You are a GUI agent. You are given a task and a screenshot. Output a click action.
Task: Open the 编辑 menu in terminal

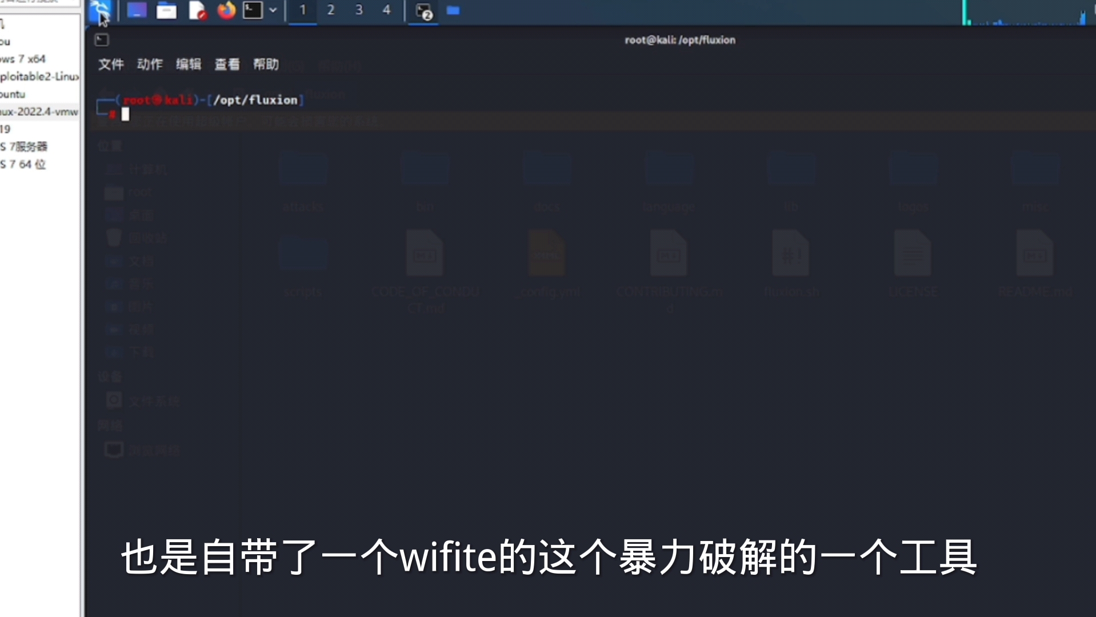coord(189,64)
